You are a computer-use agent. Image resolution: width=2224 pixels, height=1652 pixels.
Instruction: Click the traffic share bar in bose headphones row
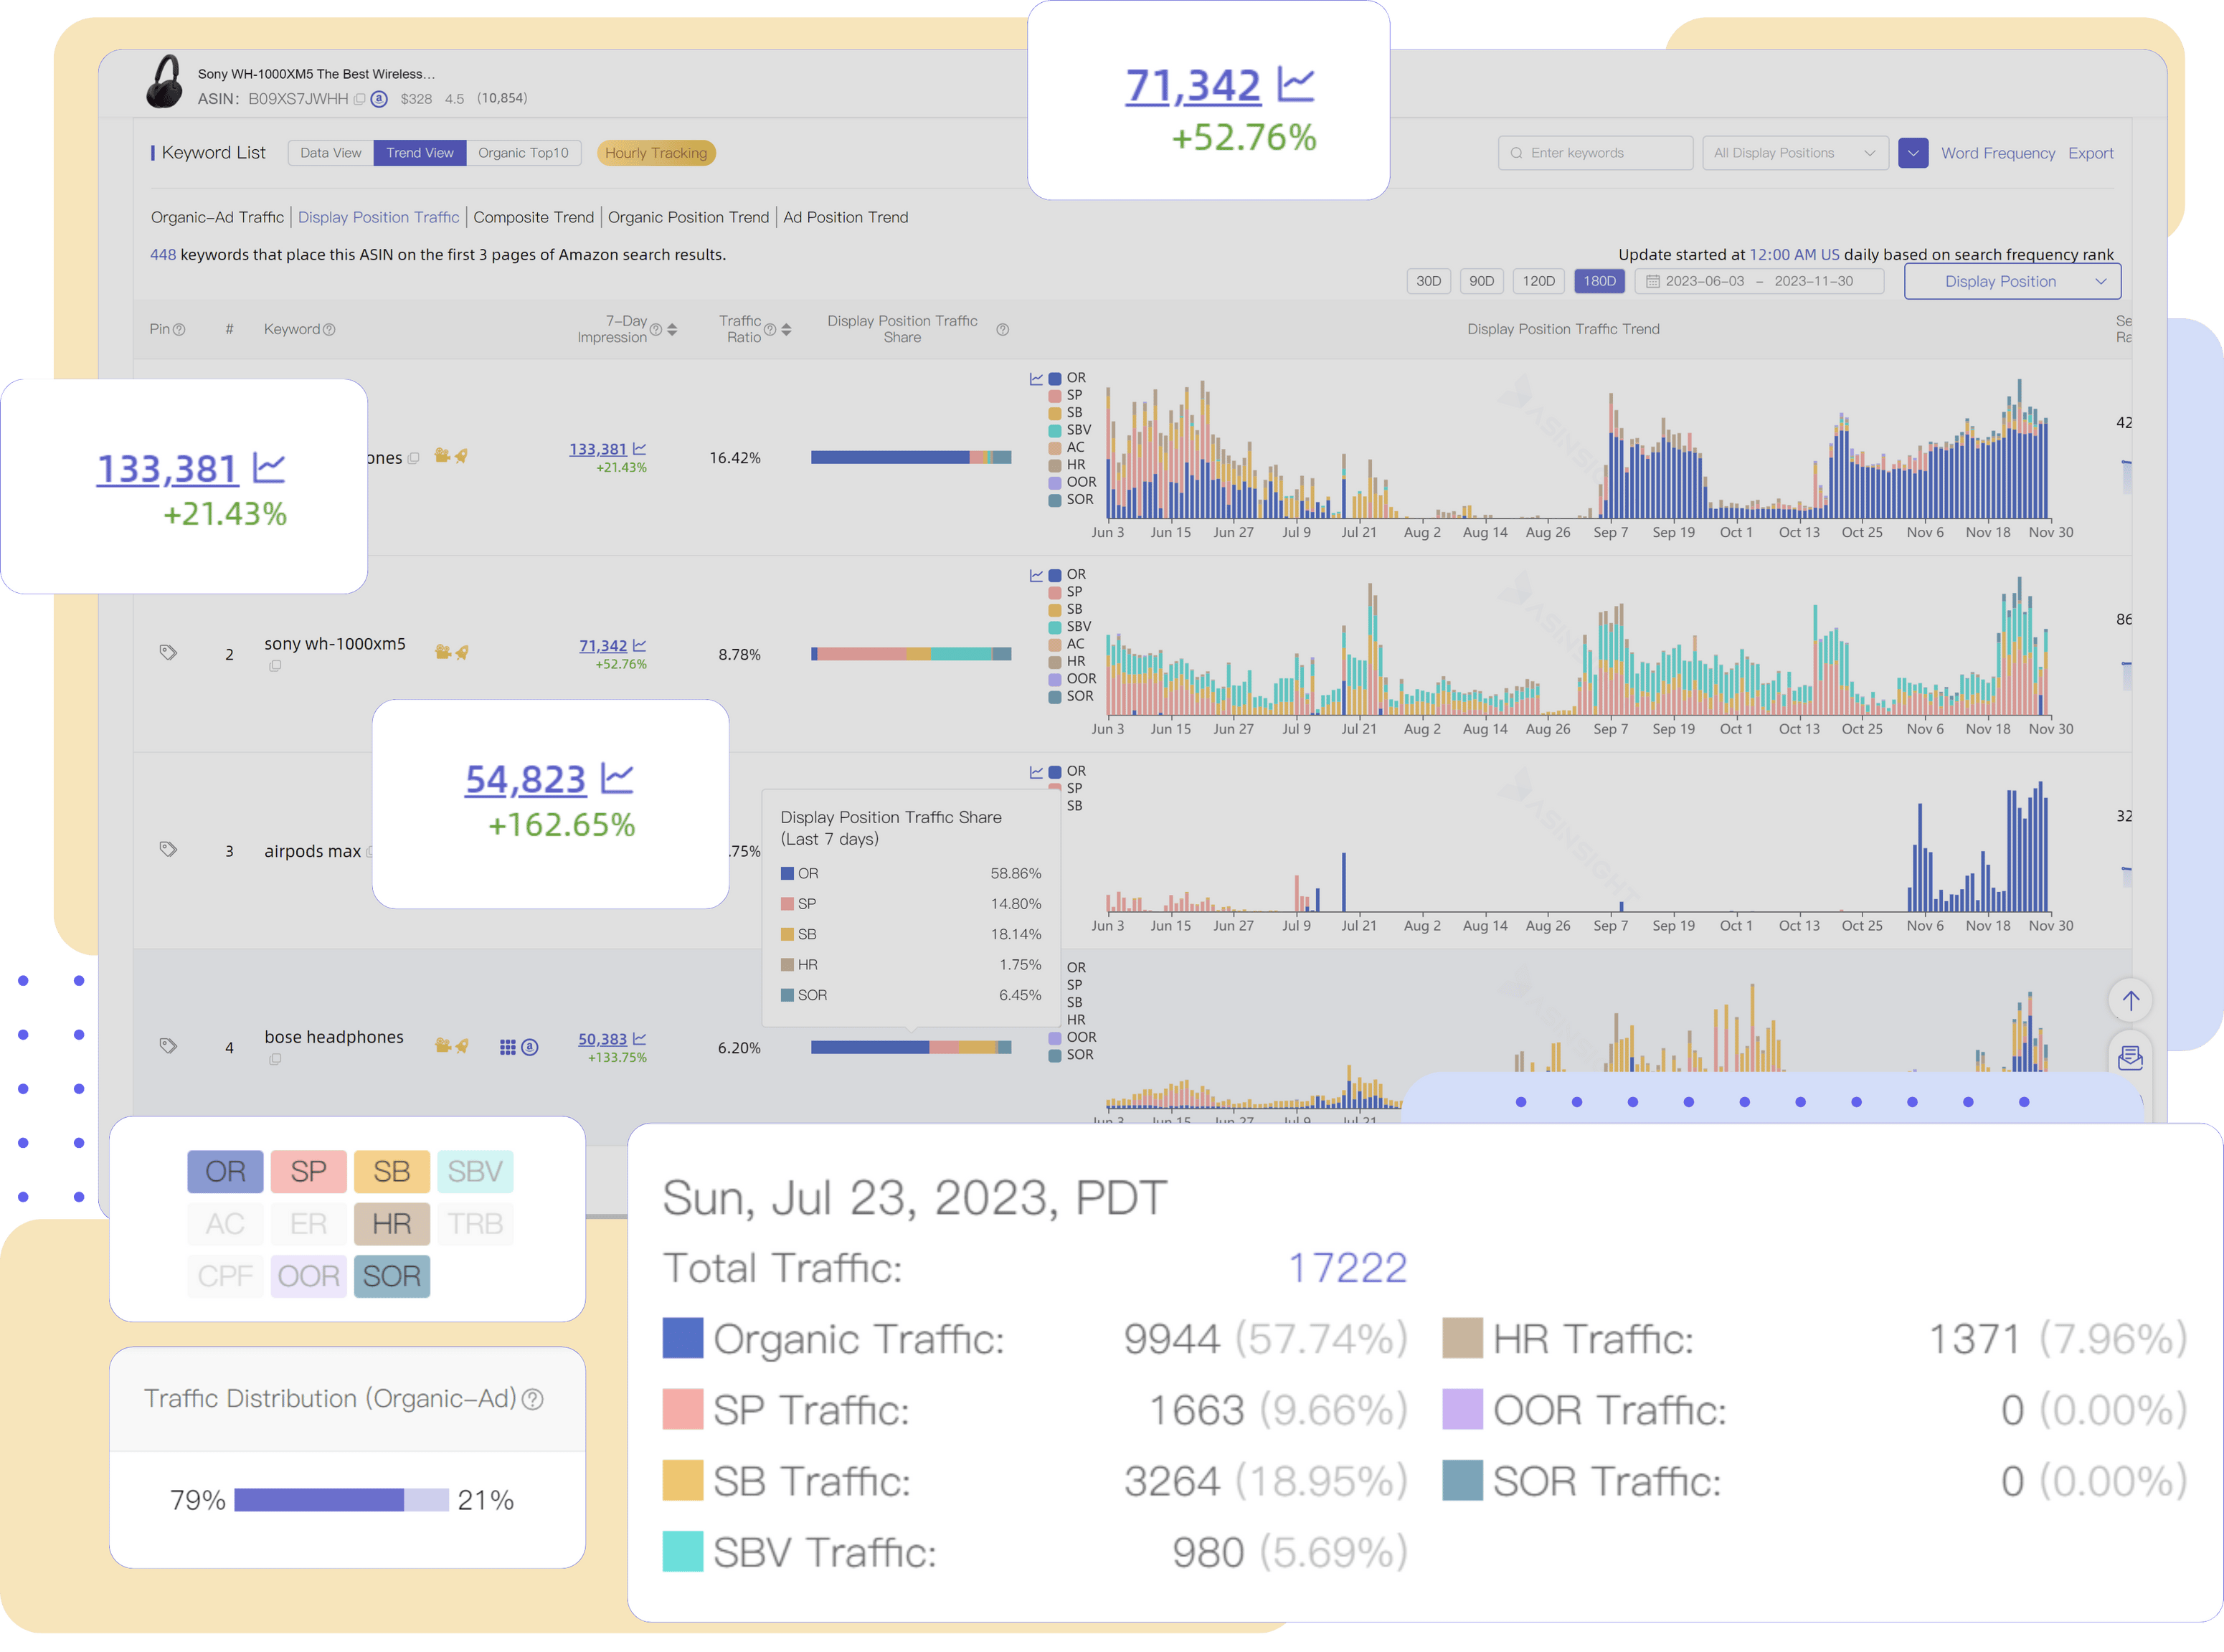[911, 1047]
